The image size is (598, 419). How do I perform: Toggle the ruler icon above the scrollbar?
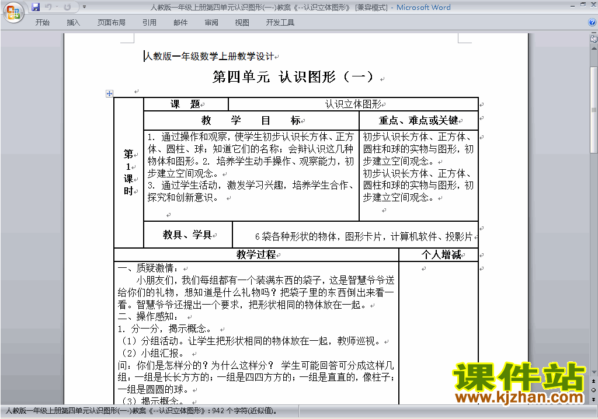[x=593, y=39]
